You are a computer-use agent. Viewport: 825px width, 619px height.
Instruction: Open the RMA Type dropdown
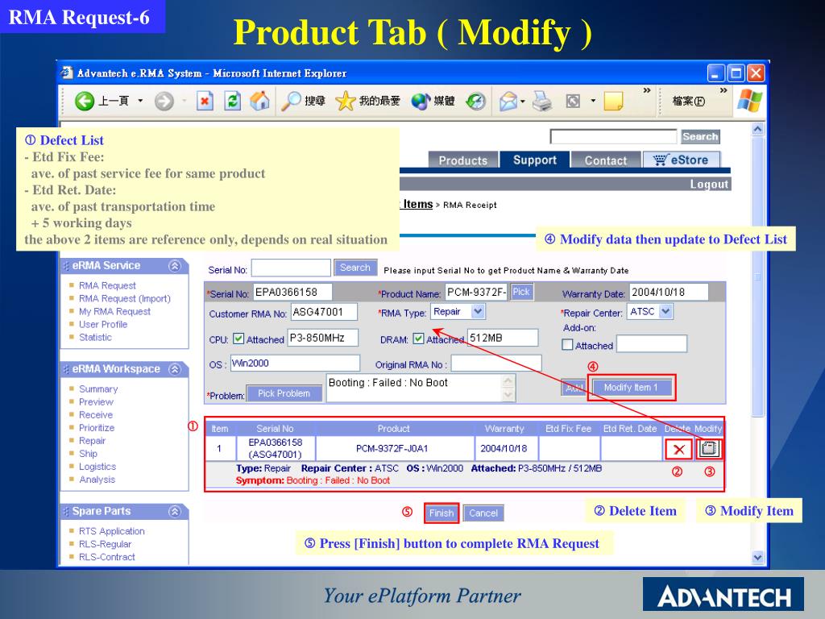[x=478, y=312]
